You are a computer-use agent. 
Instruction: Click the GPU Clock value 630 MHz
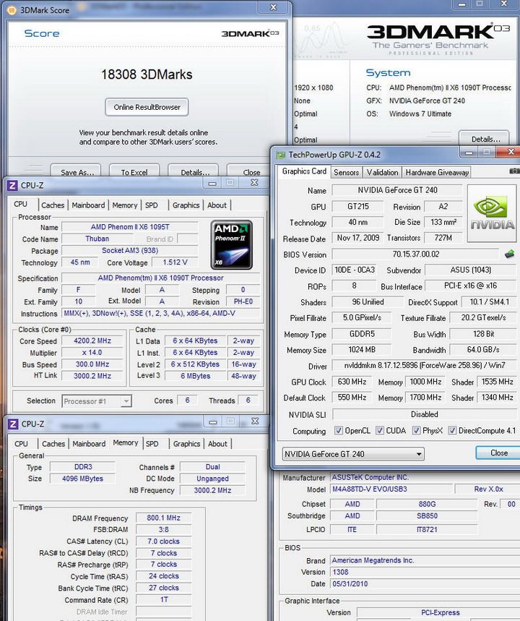tap(352, 382)
